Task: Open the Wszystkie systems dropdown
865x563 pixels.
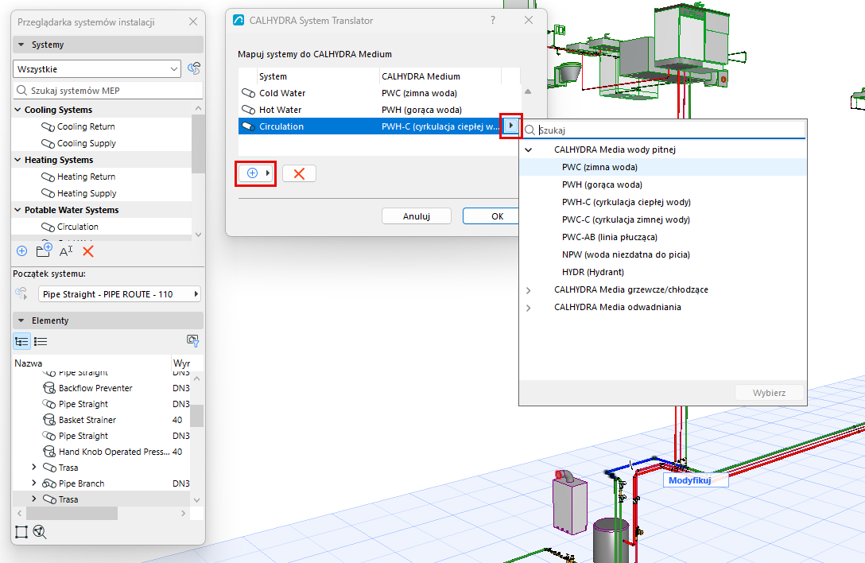Action: 96,69
